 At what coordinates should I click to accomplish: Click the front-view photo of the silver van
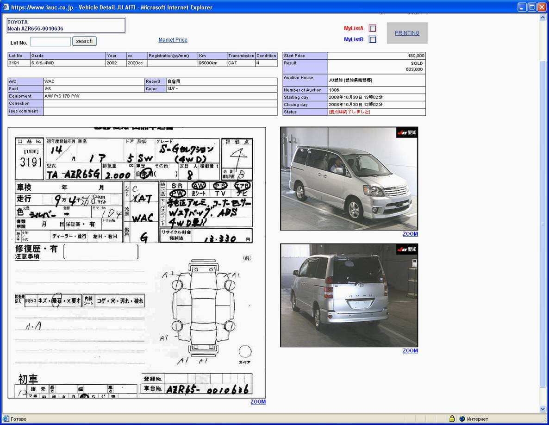[x=349, y=179]
